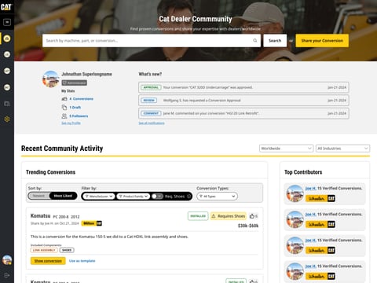
Task: Click the SHOES component tag
Action: [x=67, y=250]
